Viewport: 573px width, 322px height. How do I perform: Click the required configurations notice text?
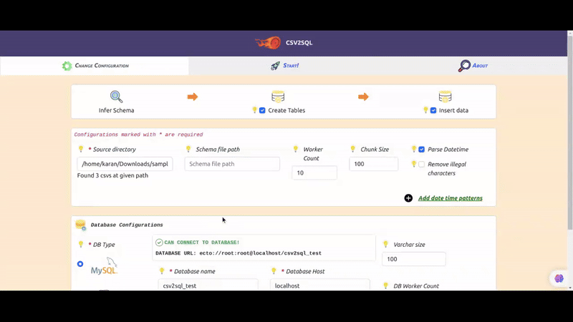tap(138, 135)
